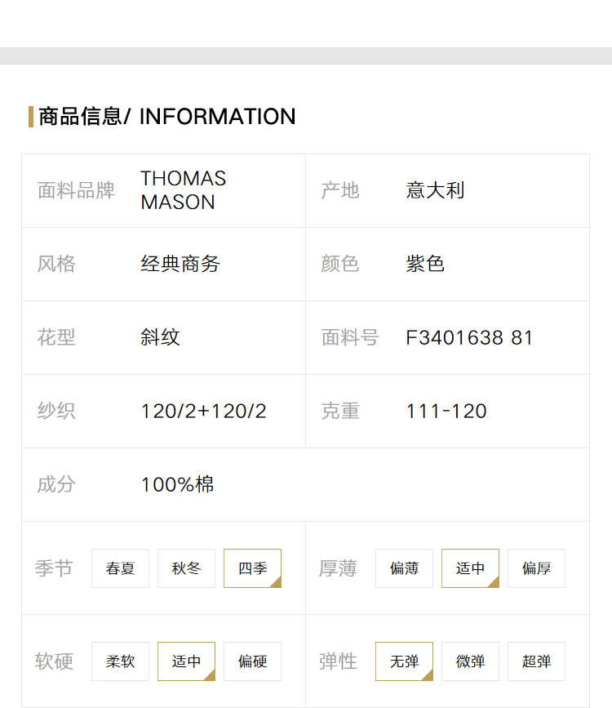
Task: Select the 偏厚 thickness option
Action: 536,568
